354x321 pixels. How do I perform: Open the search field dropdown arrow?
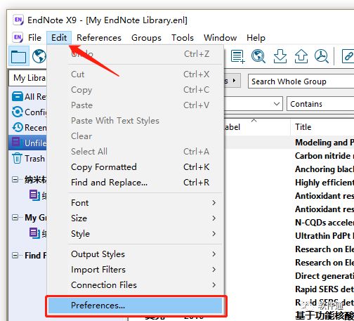(x=277, y=104)
